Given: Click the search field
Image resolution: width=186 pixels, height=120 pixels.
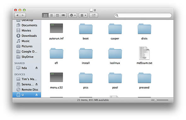Looking at the screenshot, I should coord(143,15).
